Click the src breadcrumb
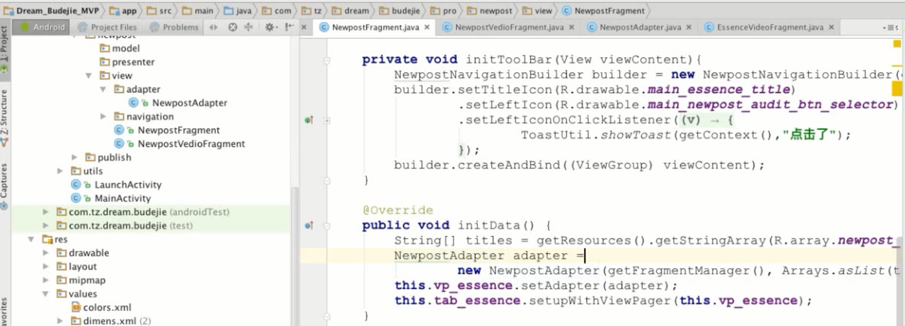The width and height of the screenshot is (905, 326). point(161,11)
